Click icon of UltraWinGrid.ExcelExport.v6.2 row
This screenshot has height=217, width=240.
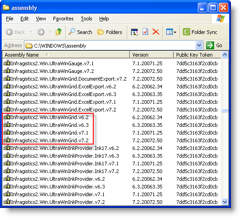pos(7,86)
